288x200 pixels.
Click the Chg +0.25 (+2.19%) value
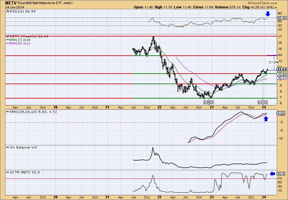click(x=258, y=7)
